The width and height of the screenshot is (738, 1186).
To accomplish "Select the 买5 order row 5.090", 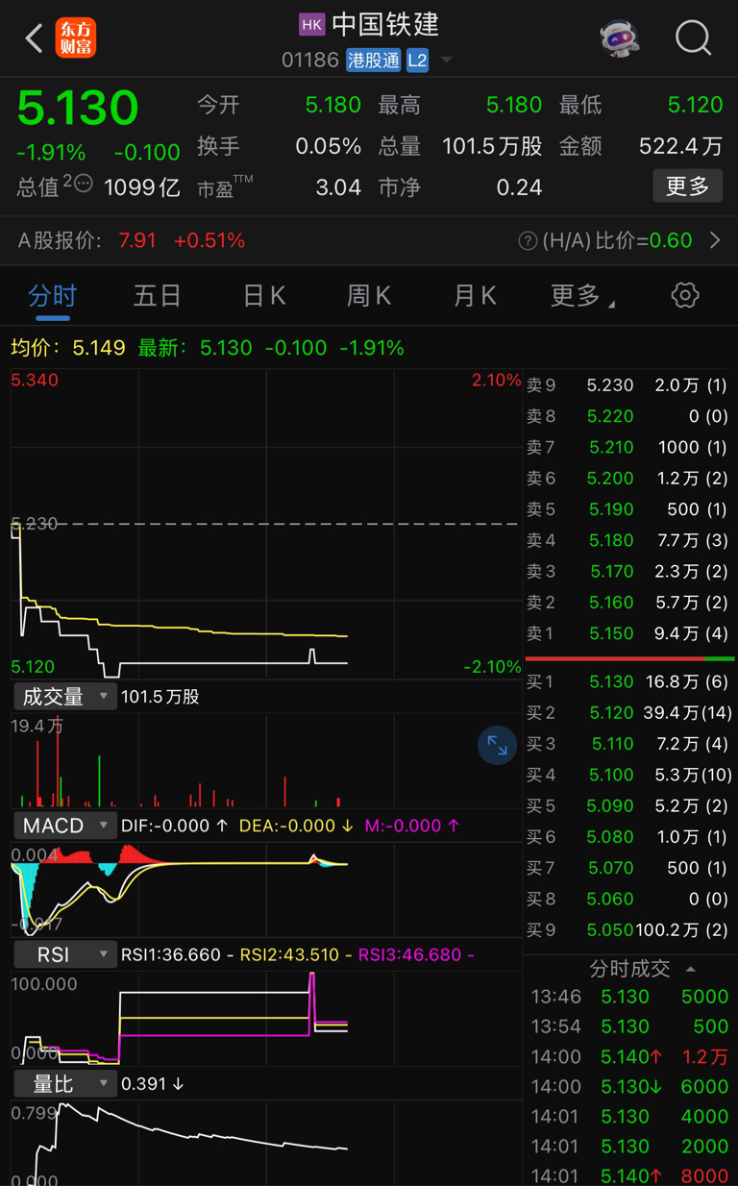I will (629, 805).
